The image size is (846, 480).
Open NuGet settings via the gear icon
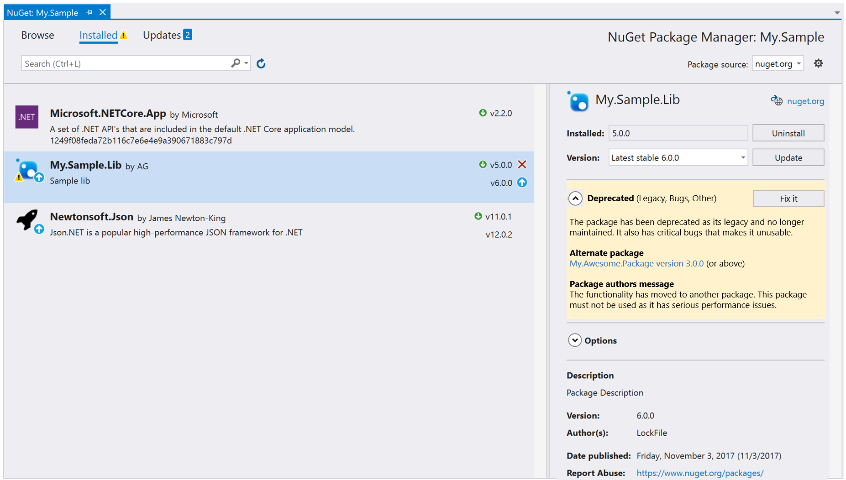(819, 63)
